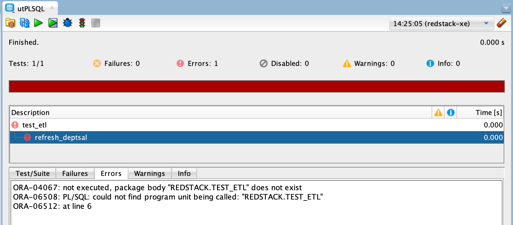Rerun tests in a new worksheet
The image size is (513, 225).
[x=53, y=23]
